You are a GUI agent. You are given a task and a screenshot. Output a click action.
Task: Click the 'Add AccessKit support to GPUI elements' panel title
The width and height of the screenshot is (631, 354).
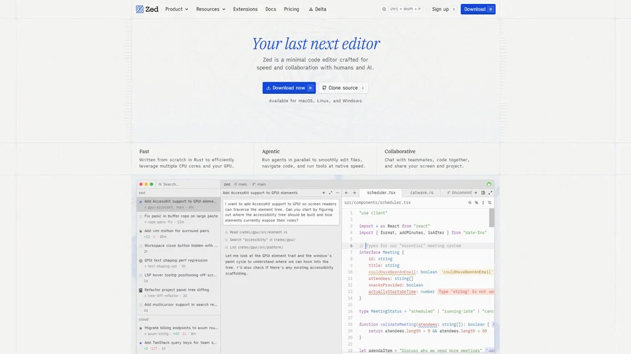[260, 193]
